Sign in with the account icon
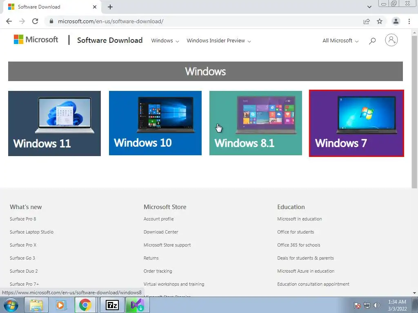 tap(391, 40)
